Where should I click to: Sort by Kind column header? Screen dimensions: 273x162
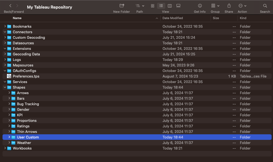tap(243, 18)
